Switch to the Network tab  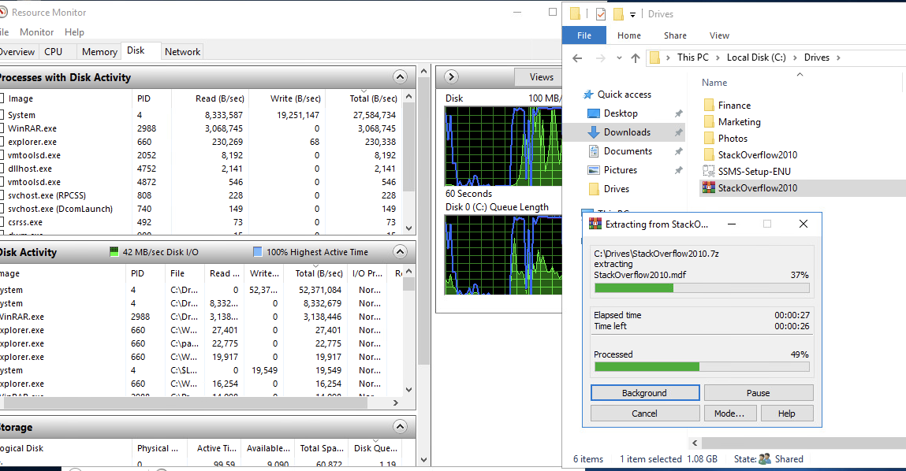pos(183,51)
